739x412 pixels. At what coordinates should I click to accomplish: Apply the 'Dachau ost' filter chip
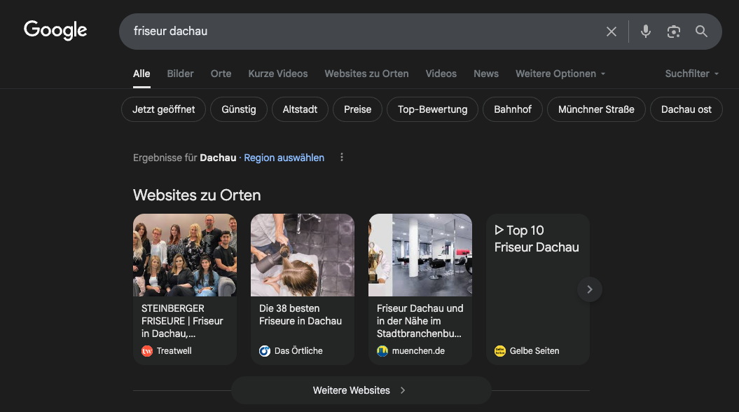(x=686, y=109)
